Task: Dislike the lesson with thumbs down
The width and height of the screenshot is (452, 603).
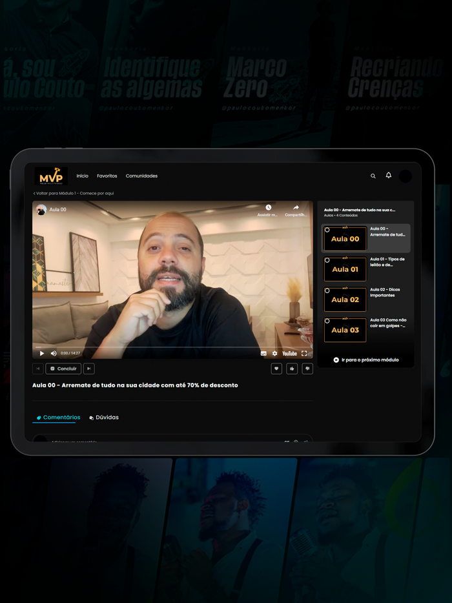Action: [x=307, y=369]
